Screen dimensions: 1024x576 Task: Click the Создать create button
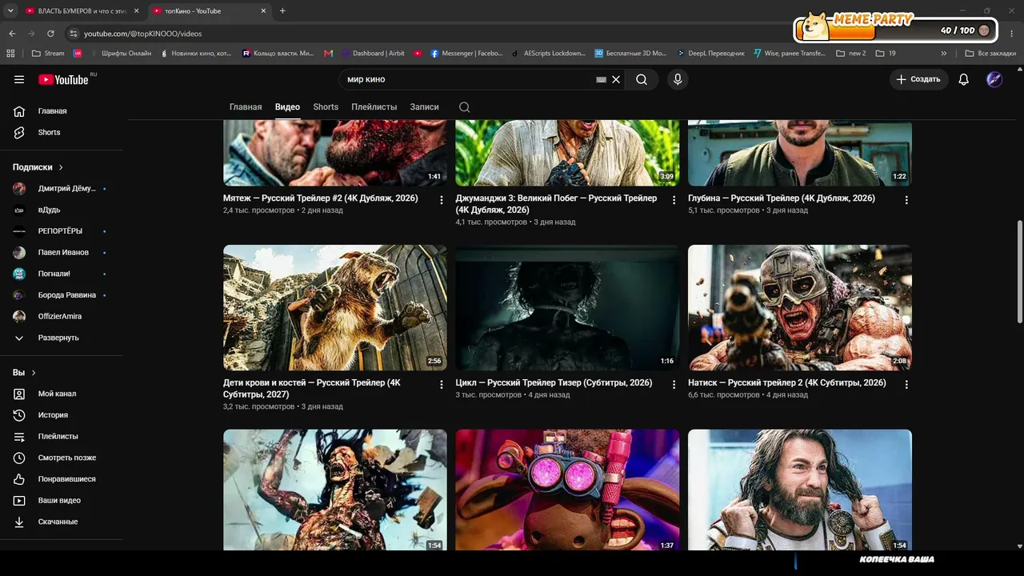point(918,79)
